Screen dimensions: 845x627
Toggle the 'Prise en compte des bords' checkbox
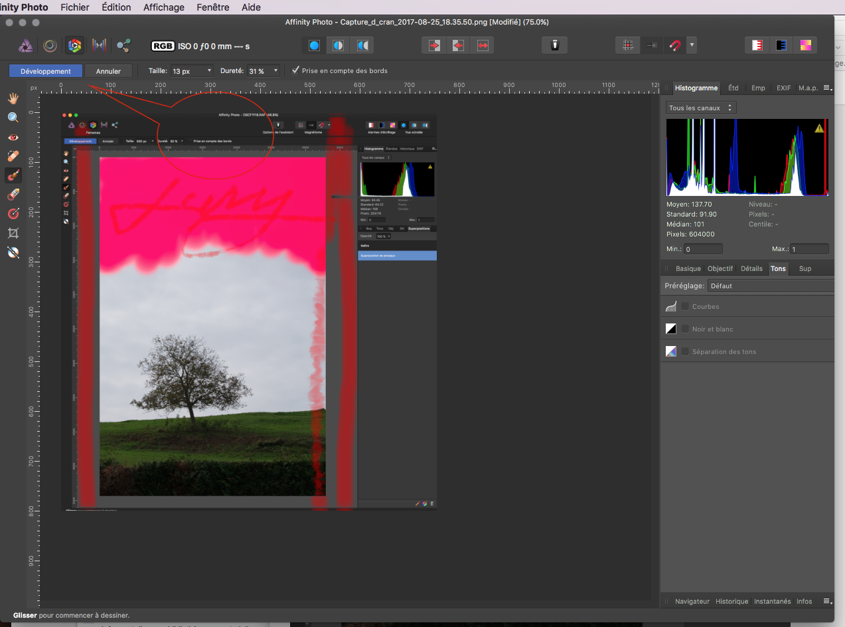click(295, 70)
